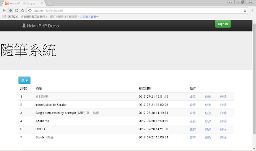Viewport: 256px width, 151px height.
Task: Click date '2017-07-20 13:58:19'
Action: pyautogui.click(x=153, y=121)
